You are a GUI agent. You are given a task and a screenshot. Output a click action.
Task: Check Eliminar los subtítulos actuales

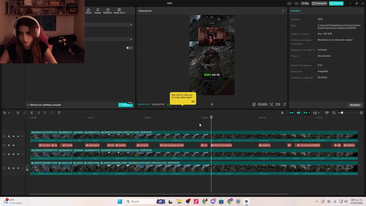(28, 105)
